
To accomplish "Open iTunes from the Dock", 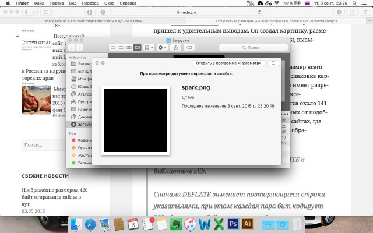I will point(191,224).
